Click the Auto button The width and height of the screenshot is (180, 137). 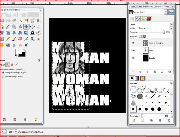tap(171, 12)
